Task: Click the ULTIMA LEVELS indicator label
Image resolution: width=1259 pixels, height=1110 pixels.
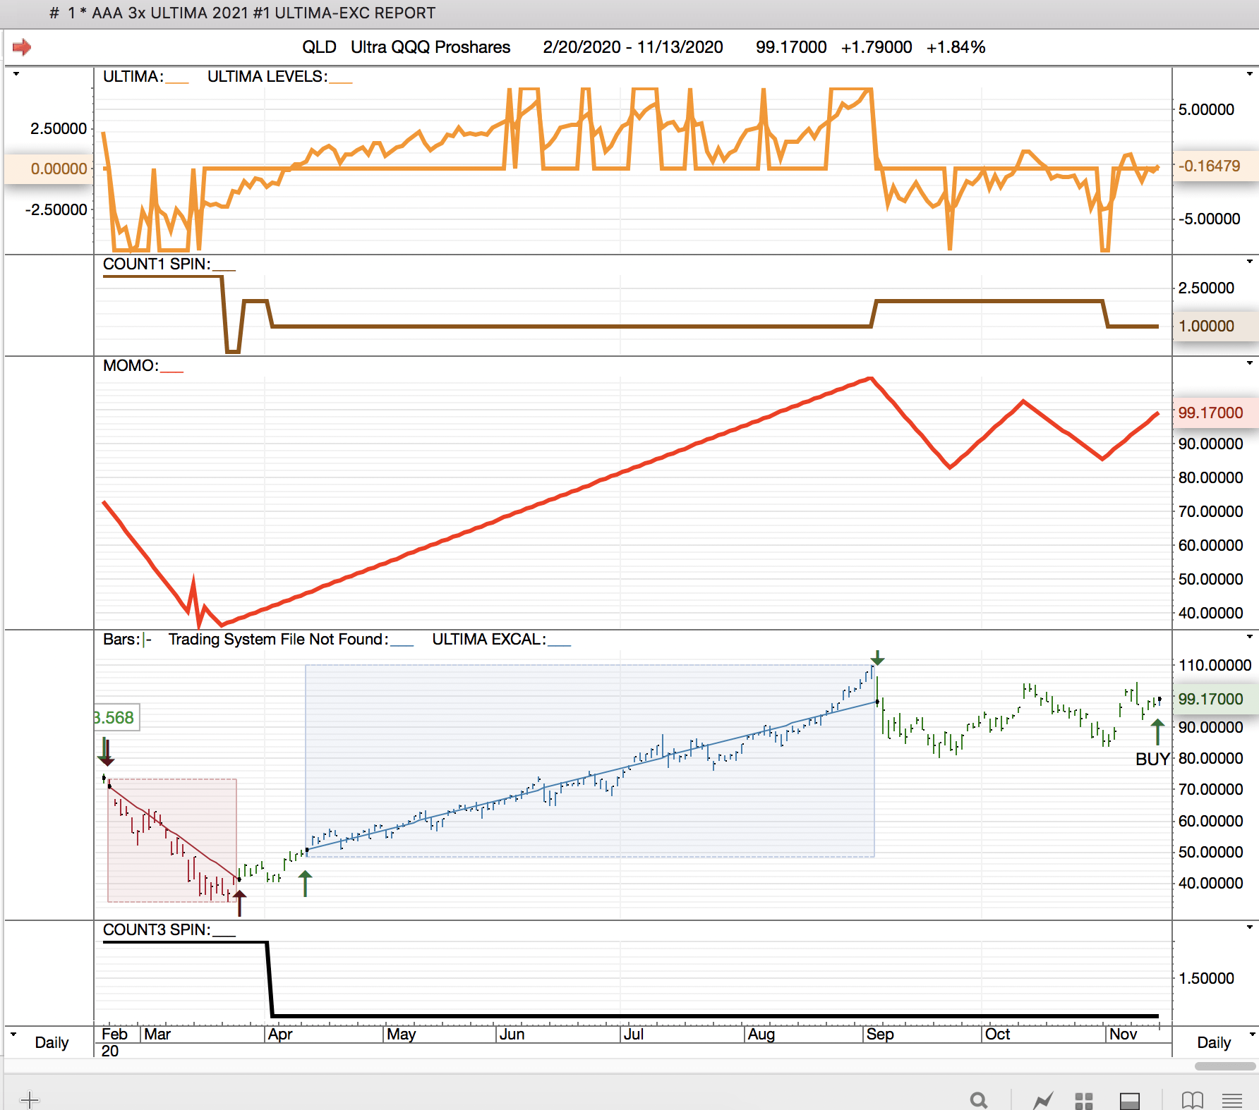Action: (267, 76)
